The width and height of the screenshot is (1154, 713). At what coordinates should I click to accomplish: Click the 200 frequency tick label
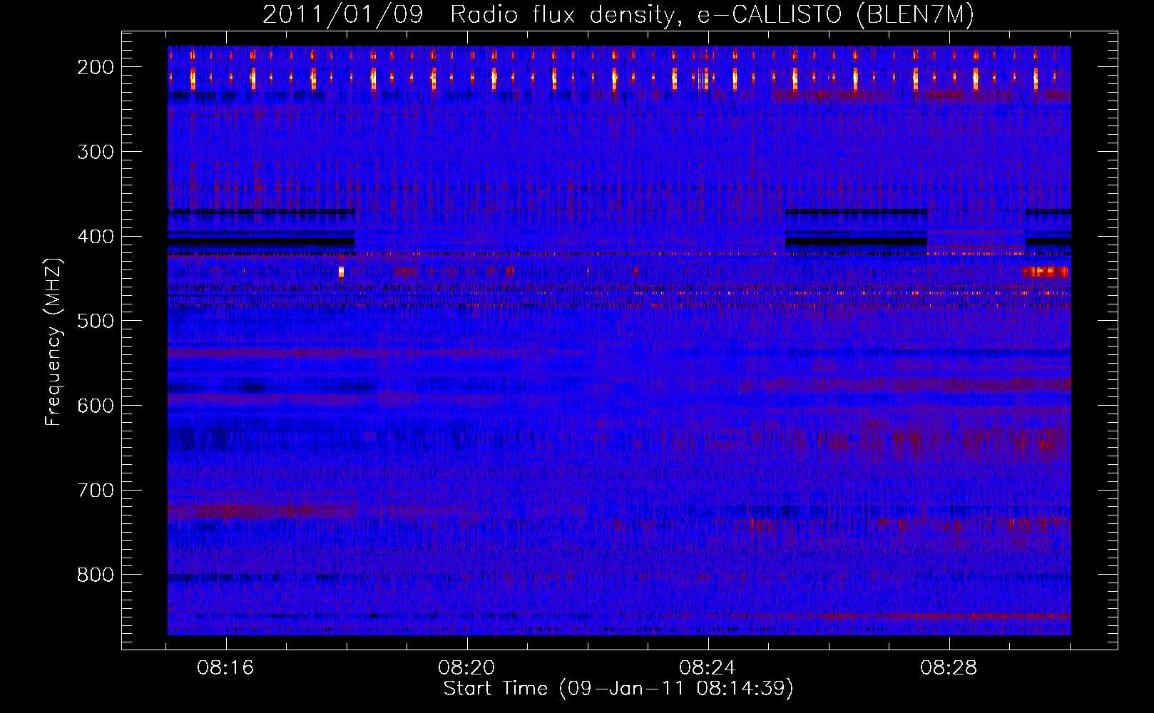[96, 67]
